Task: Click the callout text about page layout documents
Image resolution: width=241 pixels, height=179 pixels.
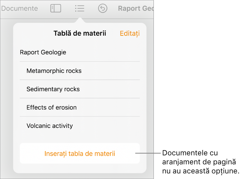Action: pos(200,162)
